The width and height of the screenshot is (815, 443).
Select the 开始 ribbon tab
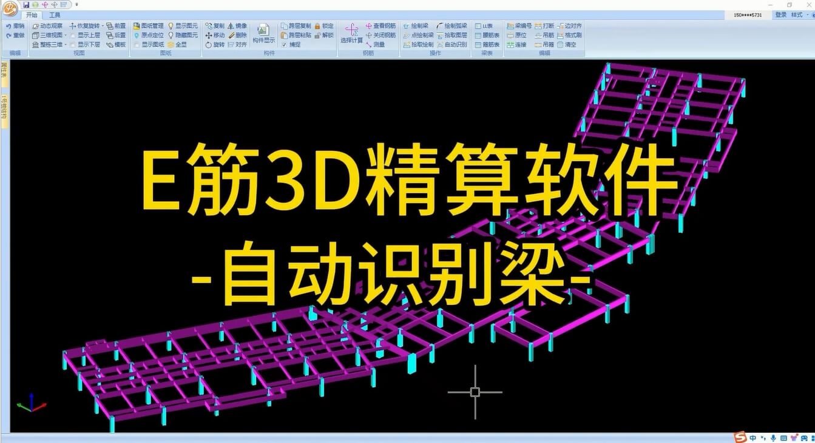(x=32, y=15)
